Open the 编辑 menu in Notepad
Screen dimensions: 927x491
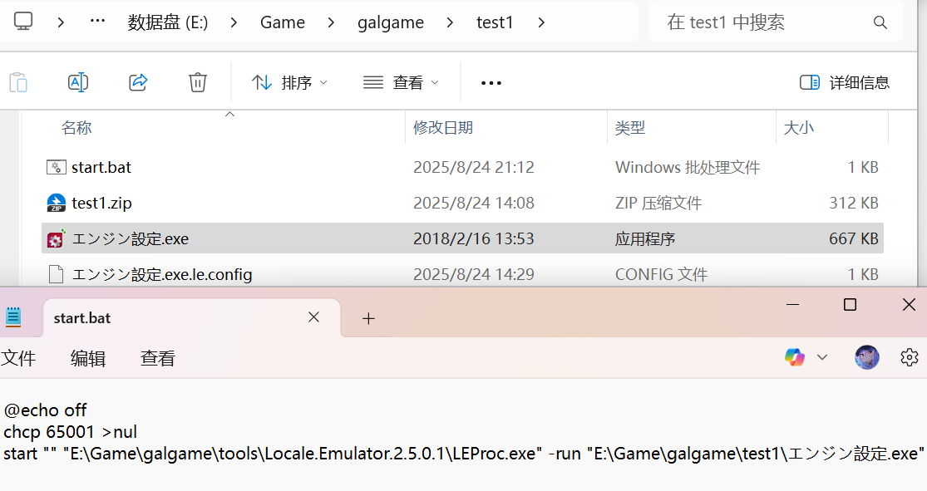[x=88, y=358]
